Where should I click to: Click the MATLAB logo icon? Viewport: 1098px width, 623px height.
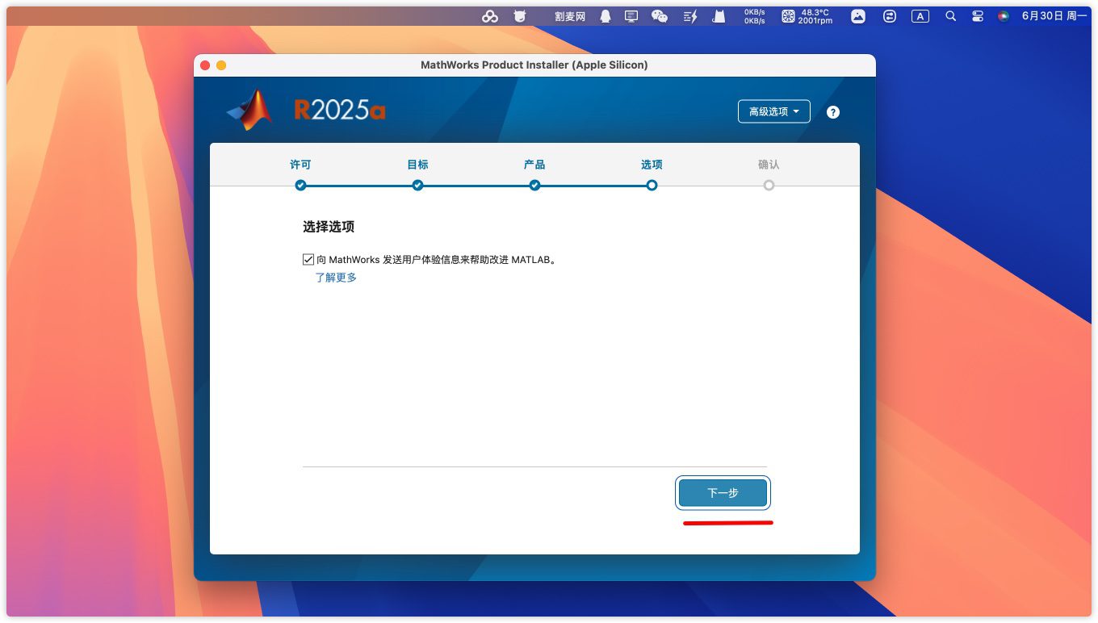point(250,110)
